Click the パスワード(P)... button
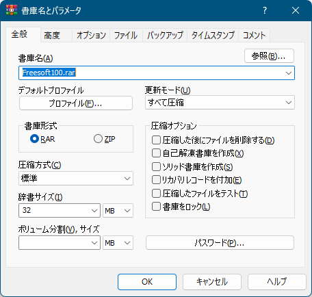 [x=220, y=243]
